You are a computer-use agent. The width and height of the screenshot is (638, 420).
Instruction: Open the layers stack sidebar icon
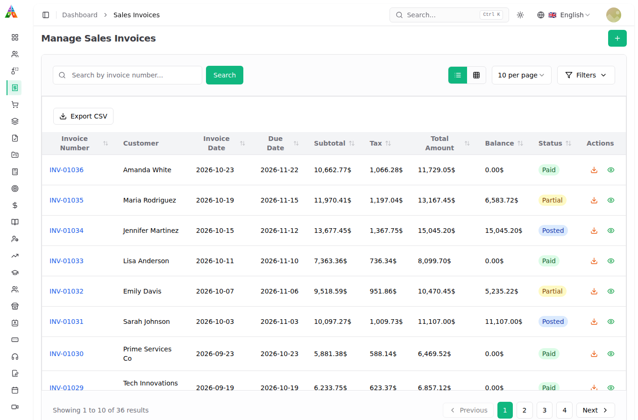(x=15, y=121)
